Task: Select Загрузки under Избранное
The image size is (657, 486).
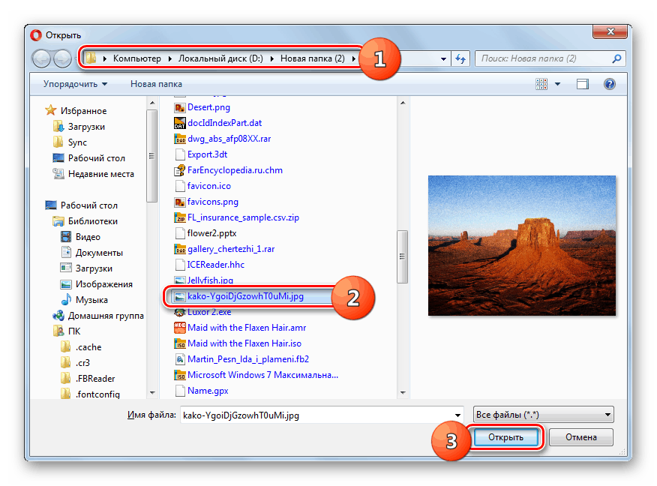Action: (86, 127)
